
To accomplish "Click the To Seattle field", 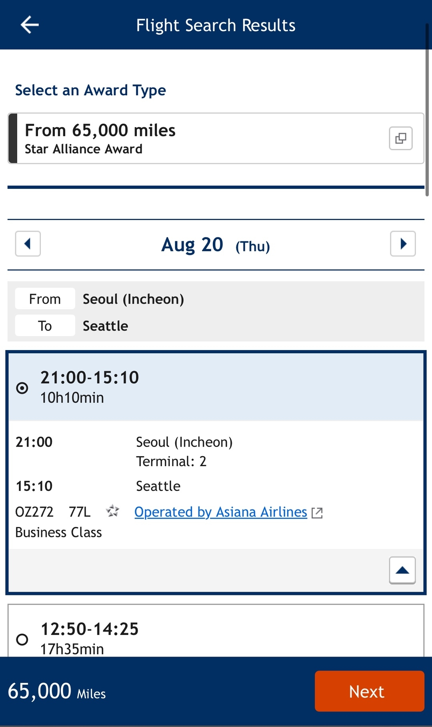I will (105, 326).
